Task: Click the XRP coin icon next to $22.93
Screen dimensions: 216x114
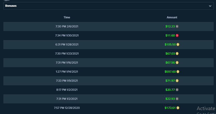Action: 177,99
